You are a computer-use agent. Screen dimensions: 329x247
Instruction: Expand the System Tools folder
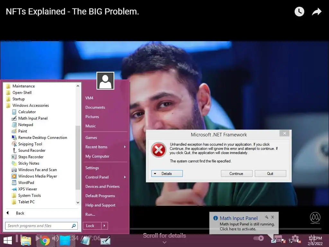click(26, 196)
